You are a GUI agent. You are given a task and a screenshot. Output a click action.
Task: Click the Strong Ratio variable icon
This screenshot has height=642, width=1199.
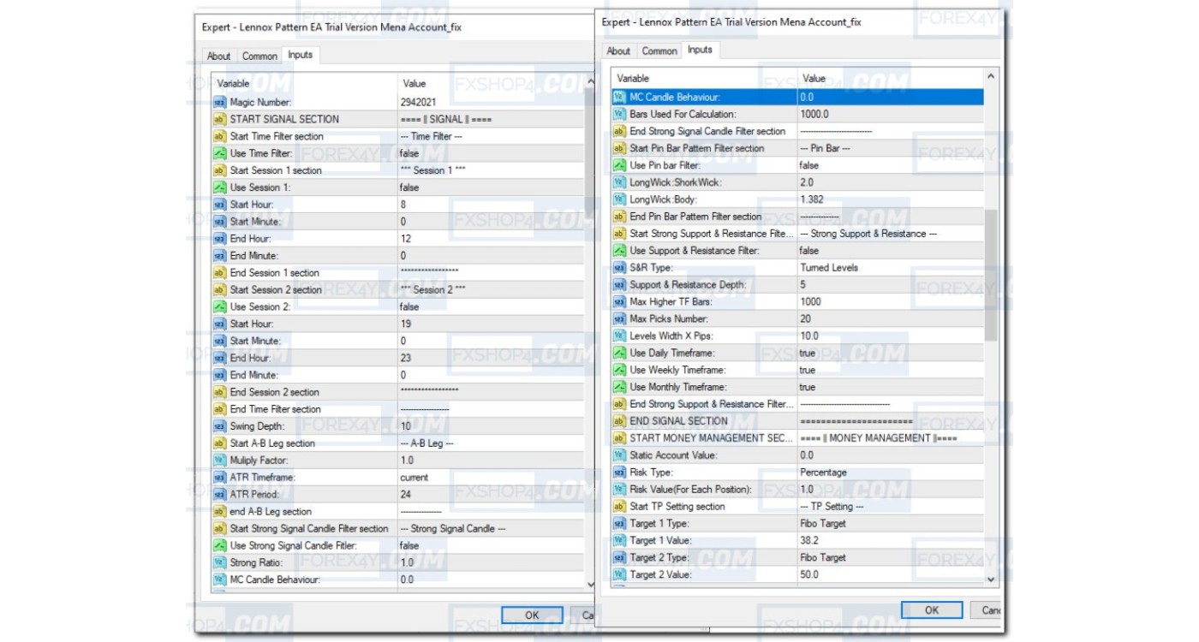(219, 562)
